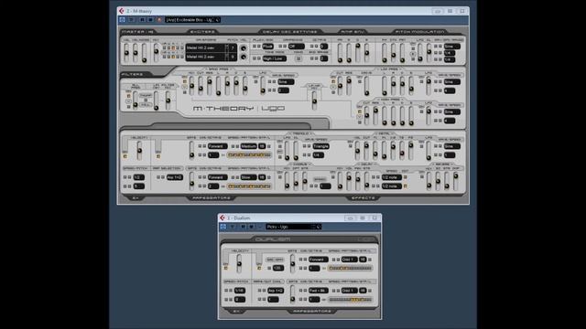Click the top exciter volume knob
The image size is (586, 329).
point(244,48)
